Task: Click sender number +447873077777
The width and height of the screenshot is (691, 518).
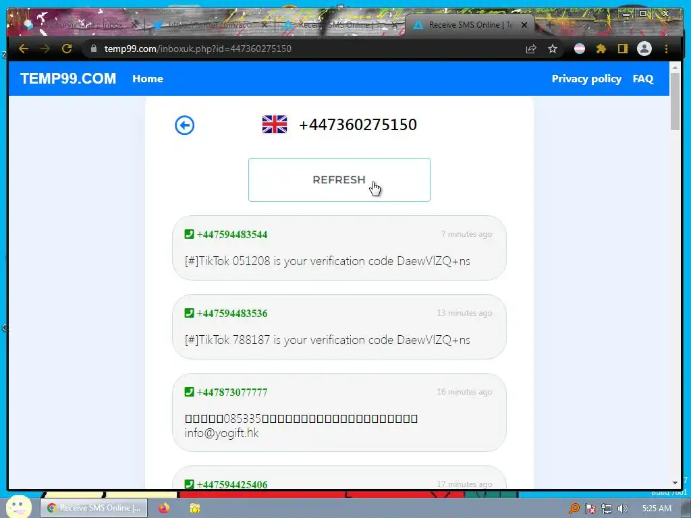Action: 232,392
